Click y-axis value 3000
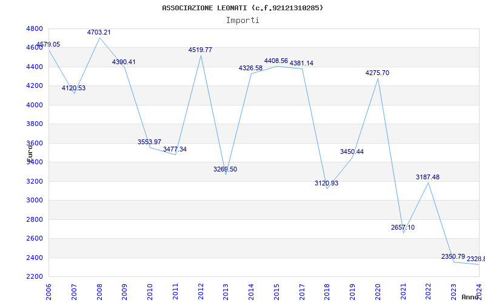The height and width of the screenshot is (303, 485). click(35, 201)
